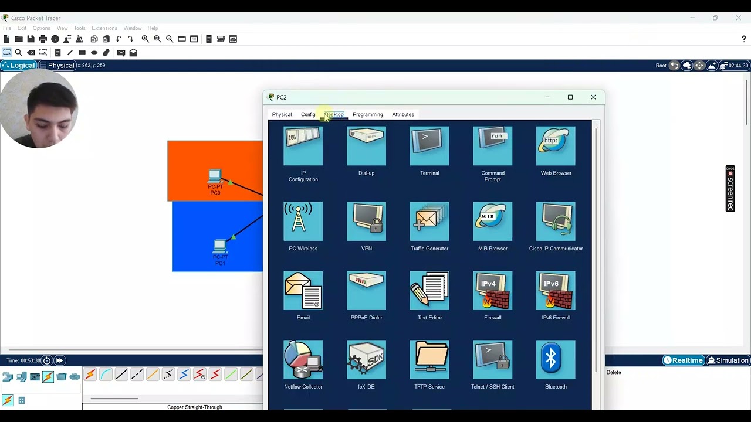The height and width of the screenshot is (422, 751).
Task: Select the Desktop tab in PC2
Action: (334, 114)
